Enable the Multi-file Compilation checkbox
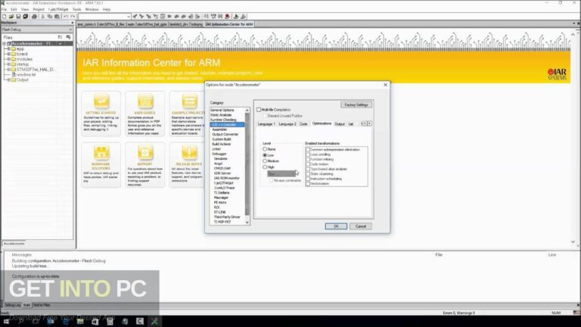This screenshot has height=327, width=581. coord(259,110)
